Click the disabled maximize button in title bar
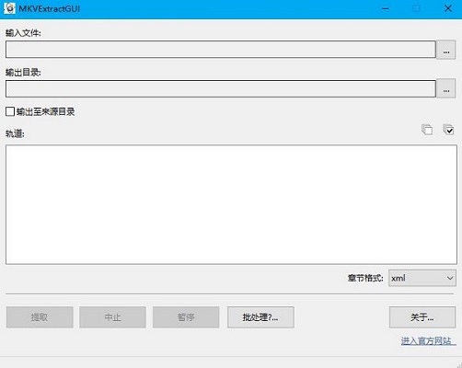This screenshot has height=368, width=462. [x=416, y=8]
